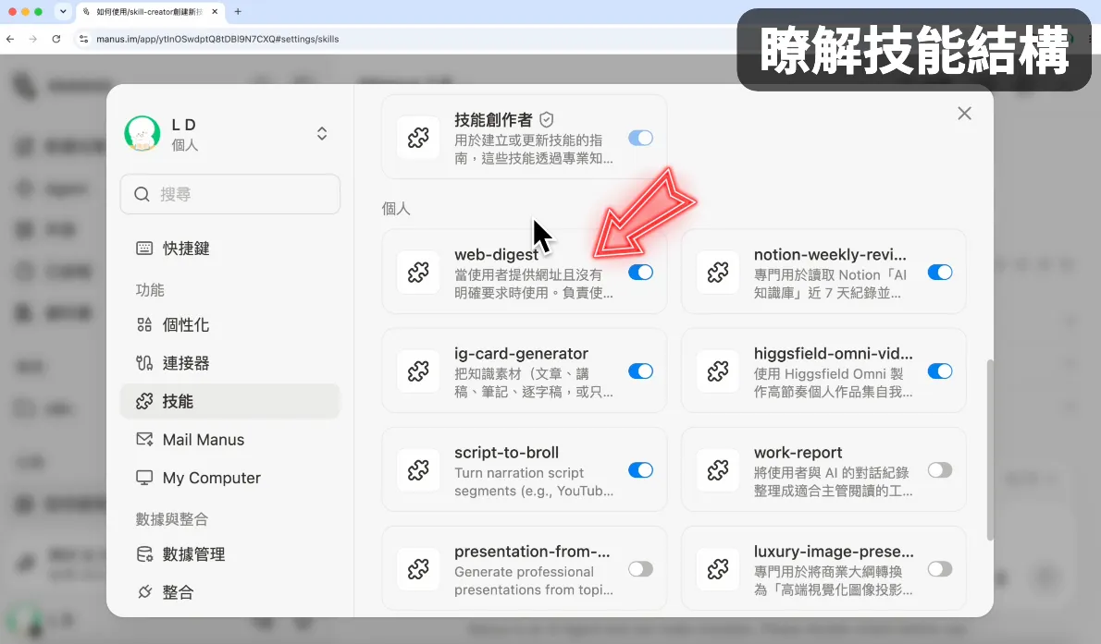
Task: Open a new browser tab
Action: tap(238, 11)
